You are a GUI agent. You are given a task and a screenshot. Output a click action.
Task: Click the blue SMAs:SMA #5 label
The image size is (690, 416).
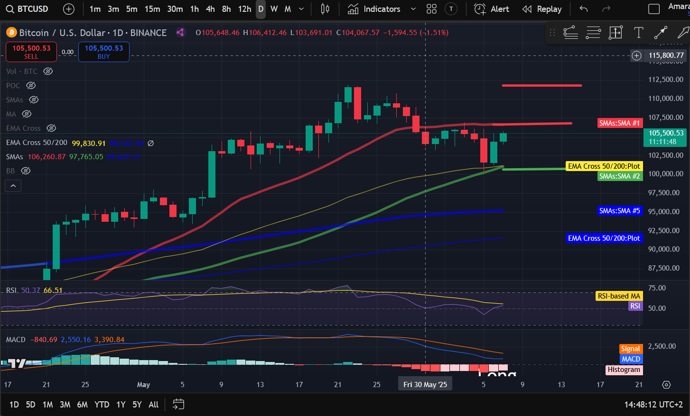[619, 211]
